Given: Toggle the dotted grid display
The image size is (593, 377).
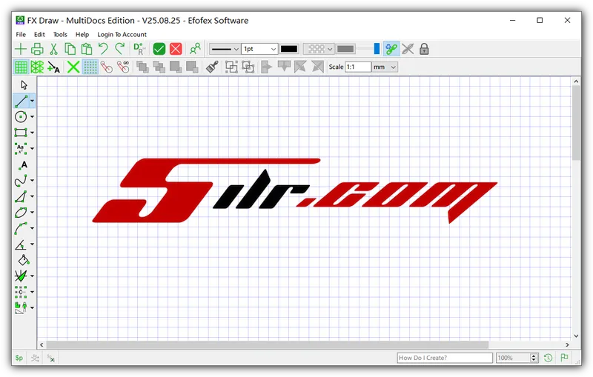Looking at the screenshot, I should [90, 67].
